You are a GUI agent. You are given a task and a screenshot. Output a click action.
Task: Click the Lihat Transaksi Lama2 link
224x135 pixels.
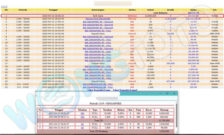pos(125,90)
